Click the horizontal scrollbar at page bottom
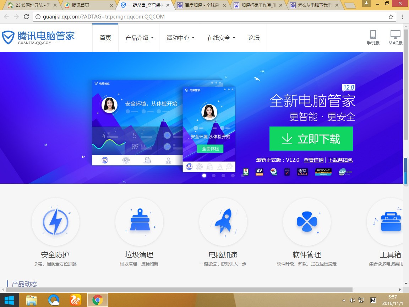 pyautogui.click(x=179, y=290)
